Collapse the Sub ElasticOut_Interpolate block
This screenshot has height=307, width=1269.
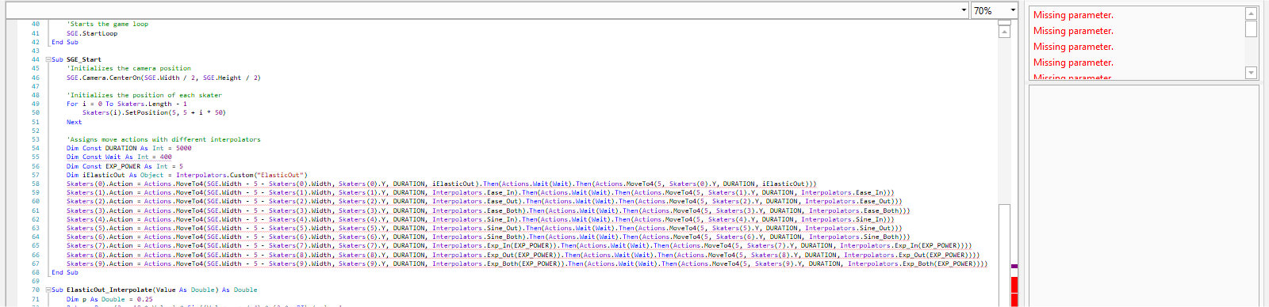[48, 290]
